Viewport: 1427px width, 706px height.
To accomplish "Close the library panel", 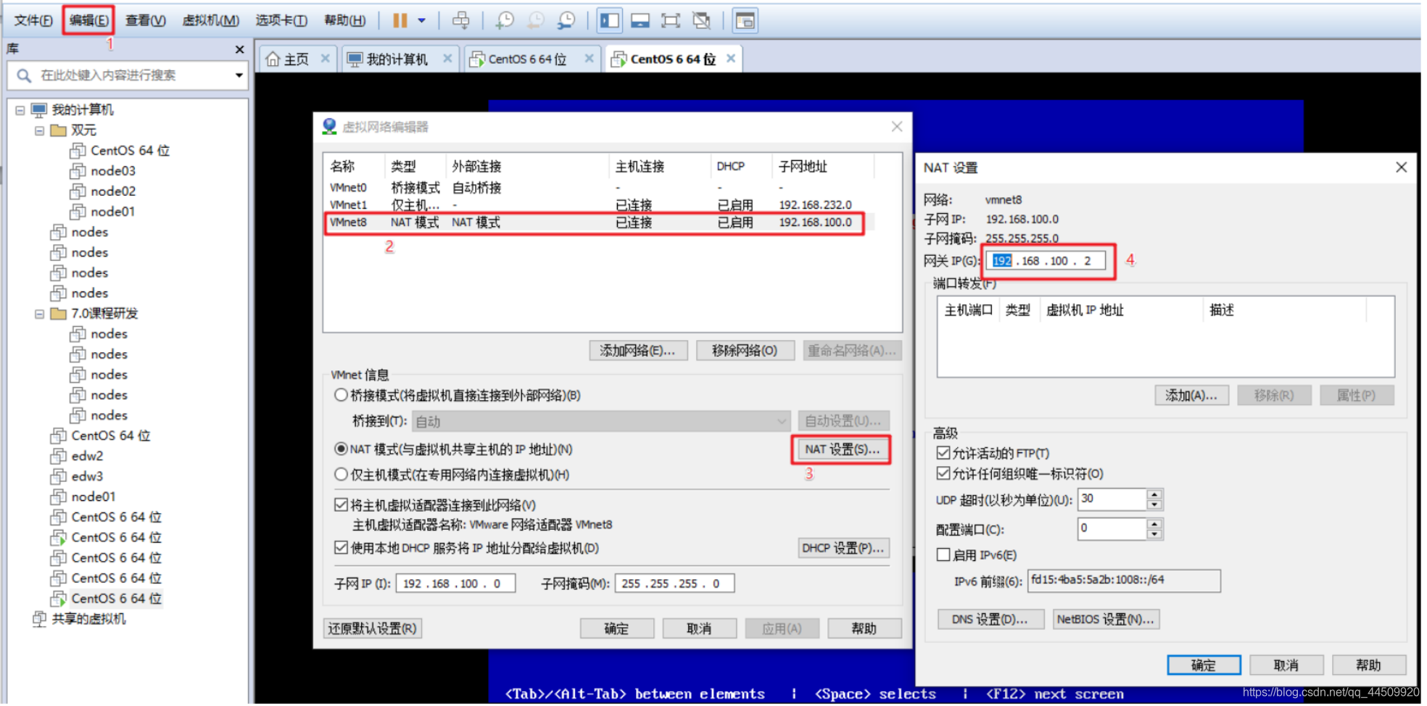I will (x=239, y=49).
